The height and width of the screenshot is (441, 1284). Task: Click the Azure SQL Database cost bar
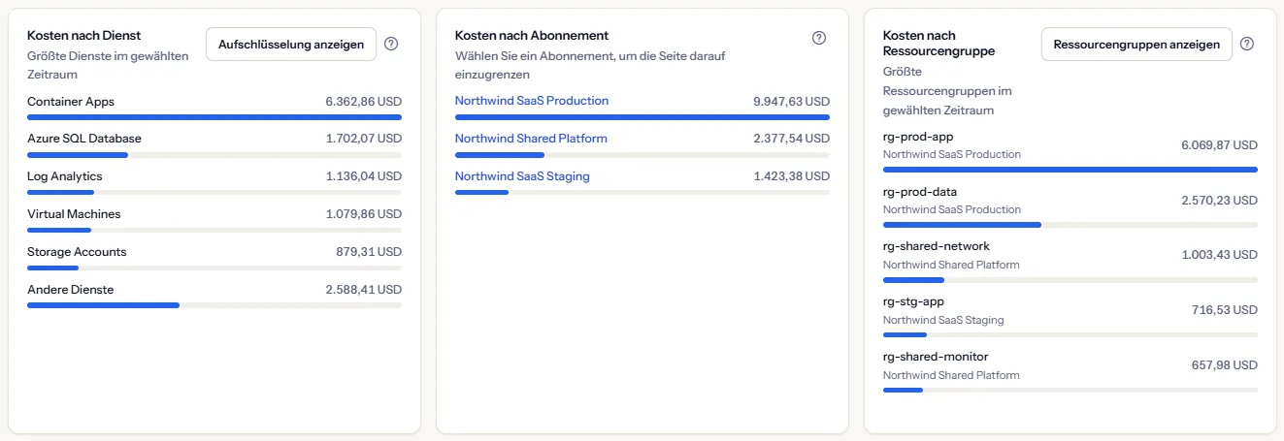[x=214, y=155]
